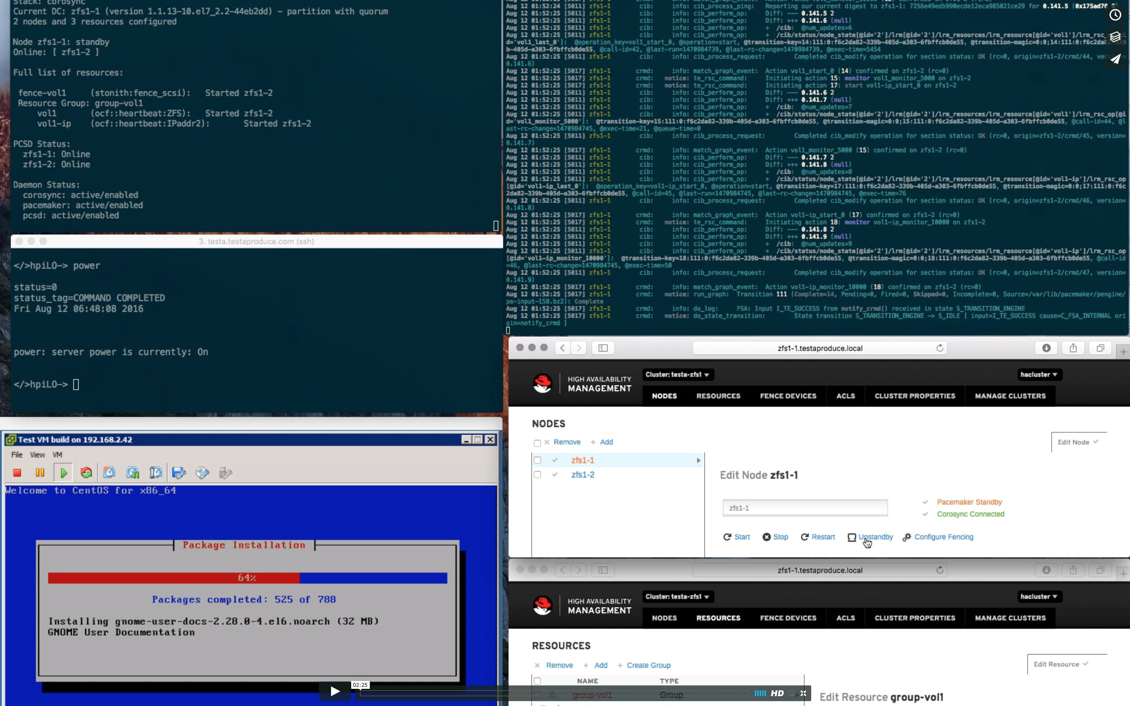Image resolution: width=1130 pixels, height=706 pixels.
Task: Show sidebar in lower Safari window
Action: coord(603,570)
